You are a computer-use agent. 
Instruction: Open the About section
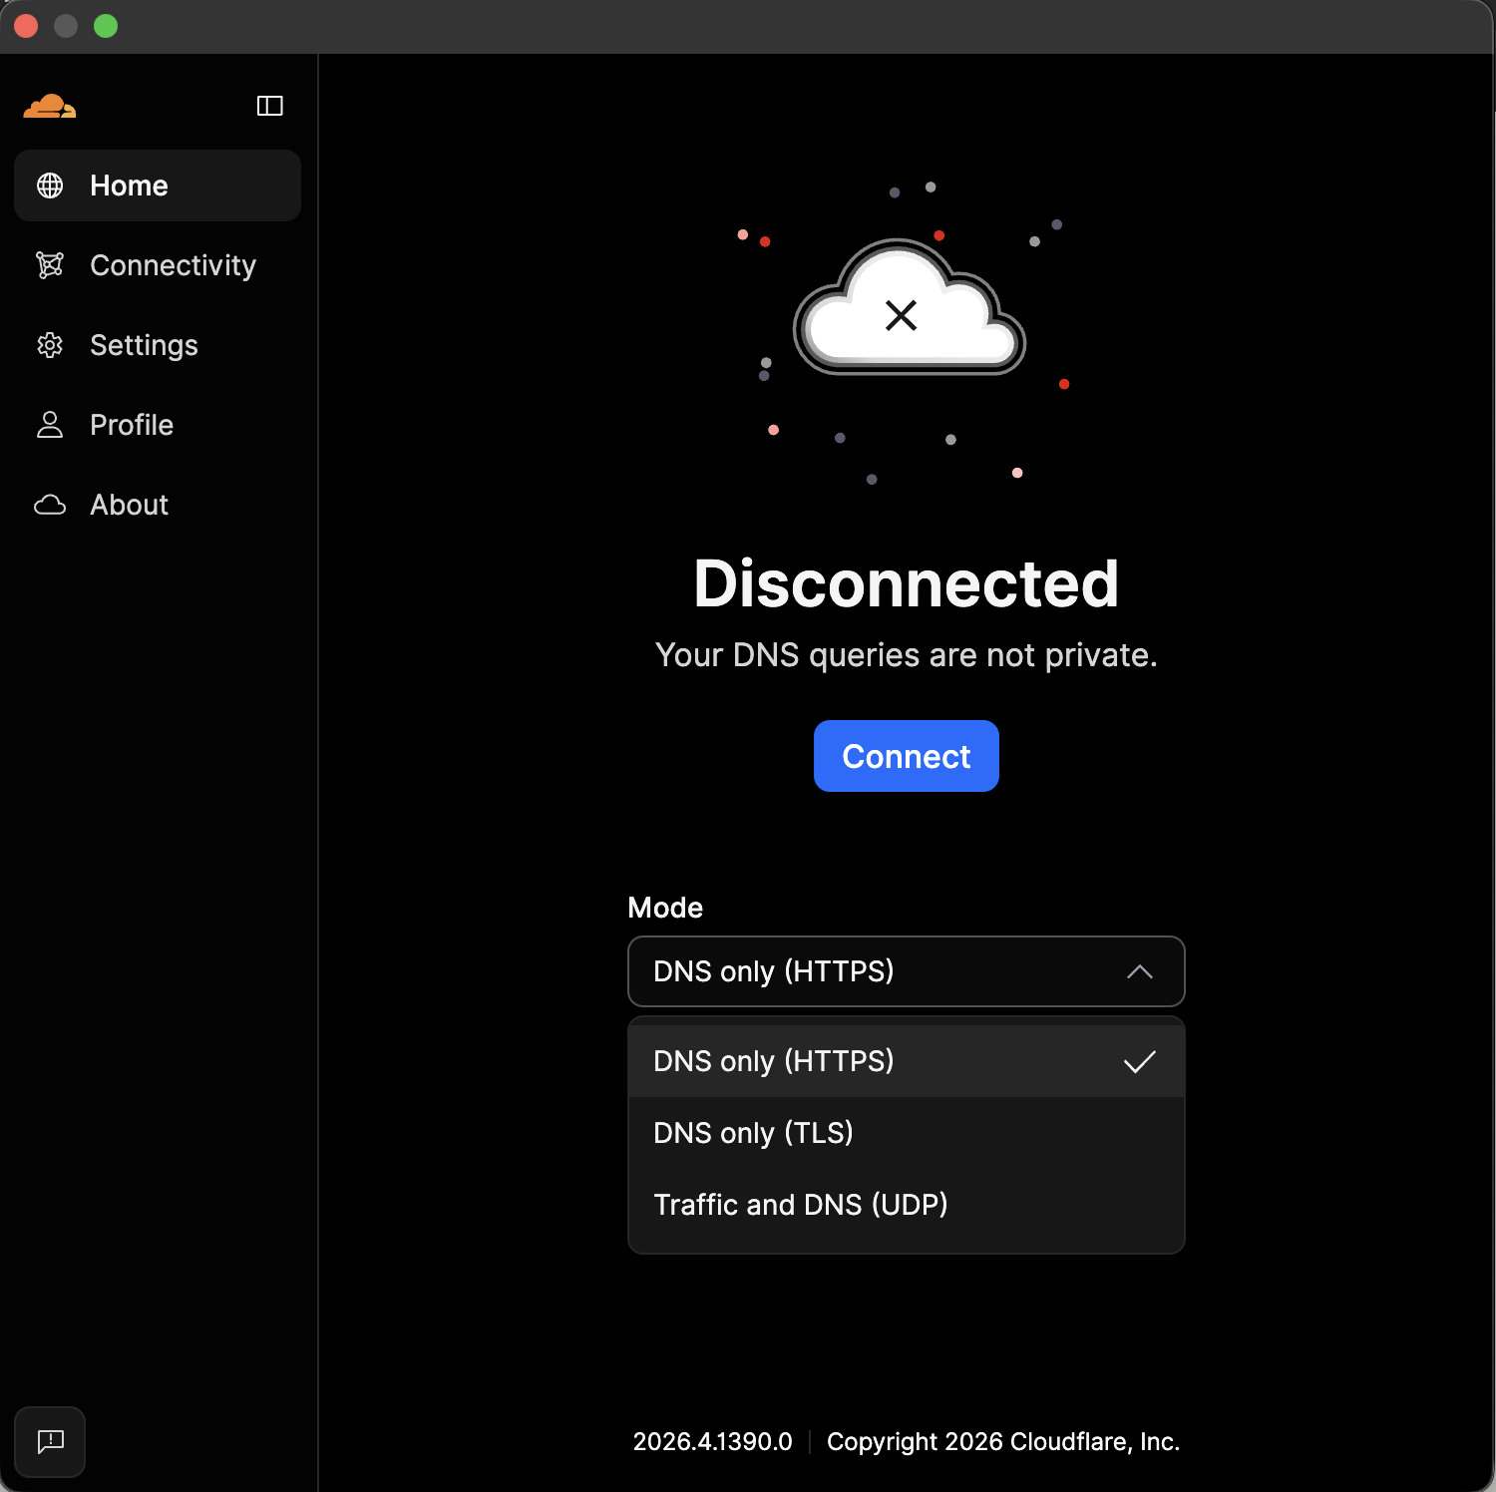click(158, 505)
